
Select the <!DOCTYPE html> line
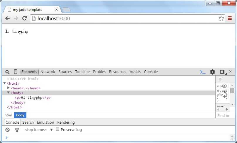[23, 79]
